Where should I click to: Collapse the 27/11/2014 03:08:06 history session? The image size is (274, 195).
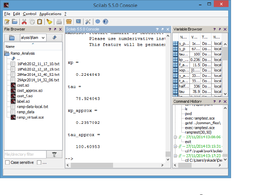pos(175,137)
